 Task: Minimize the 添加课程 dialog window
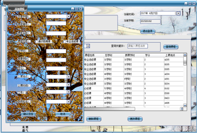[73, 9]
